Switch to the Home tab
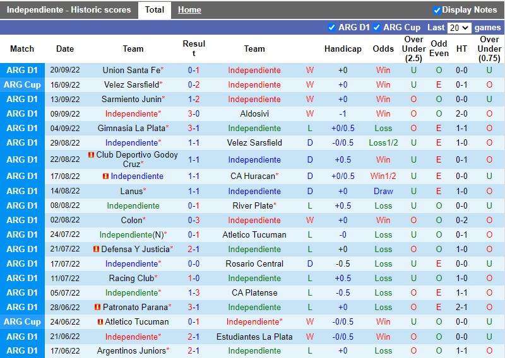The height and width of the screenshot is (358, 505). click(189, 10)
